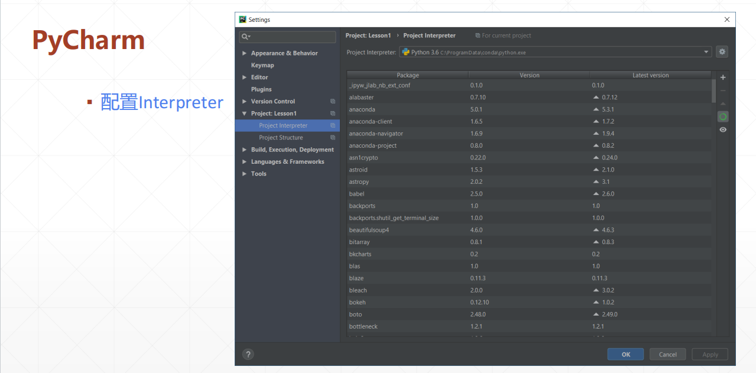Click the copy icon beside Project Interpreter

[333, 125]
